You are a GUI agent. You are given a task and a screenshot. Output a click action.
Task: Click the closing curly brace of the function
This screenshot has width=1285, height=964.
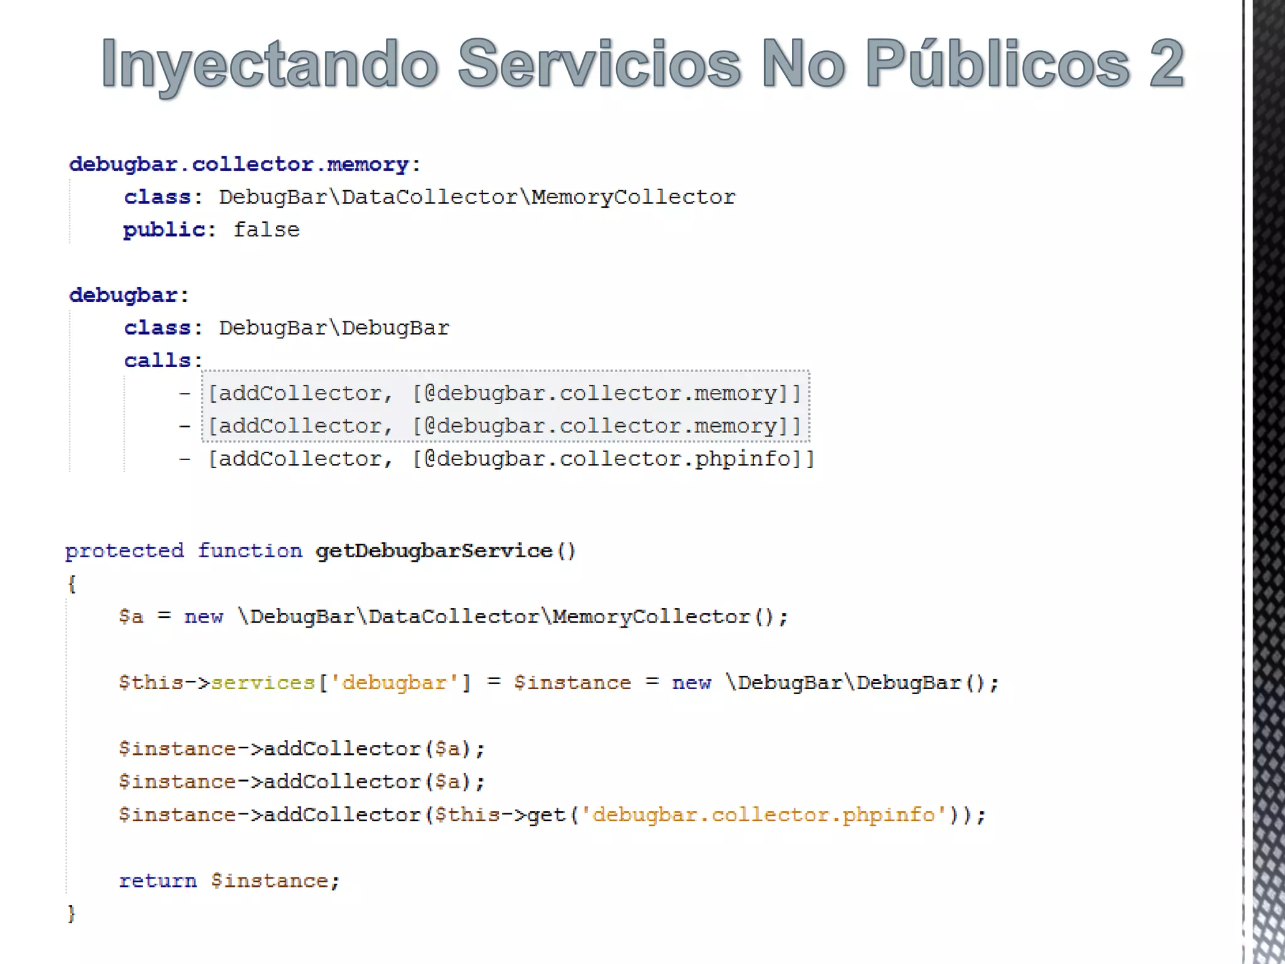coord(72,913)
